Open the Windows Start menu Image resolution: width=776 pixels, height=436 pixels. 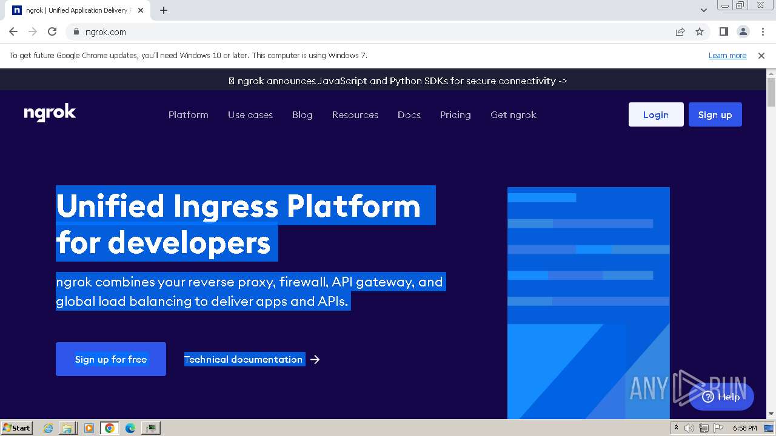click(x=17, y=428)
